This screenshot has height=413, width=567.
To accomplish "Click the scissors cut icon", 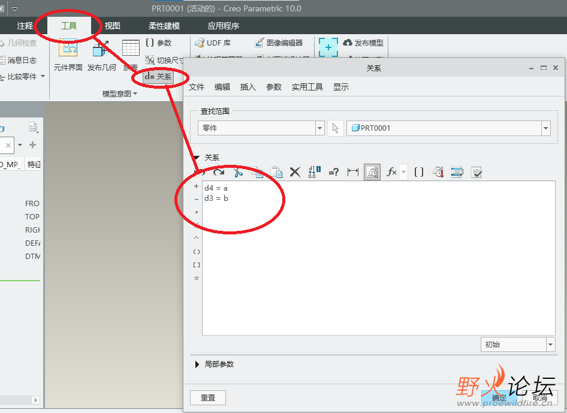I will point(238,172).
